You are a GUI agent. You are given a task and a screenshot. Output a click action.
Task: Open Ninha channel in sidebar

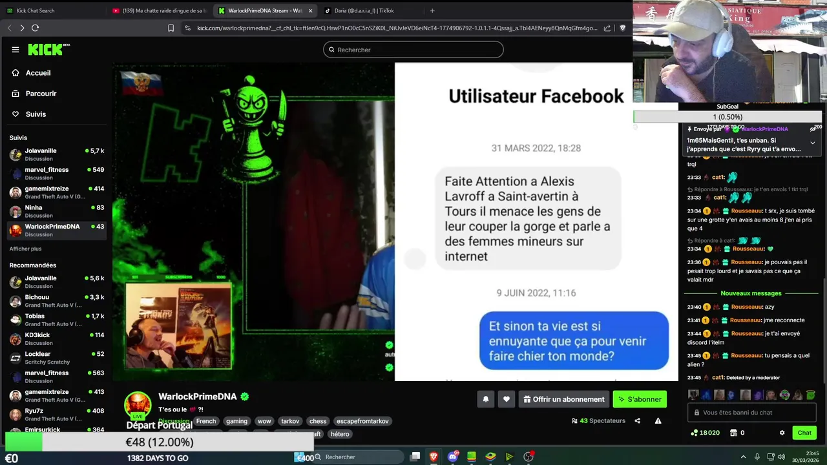pyautogui.click(x=57, y=211)
